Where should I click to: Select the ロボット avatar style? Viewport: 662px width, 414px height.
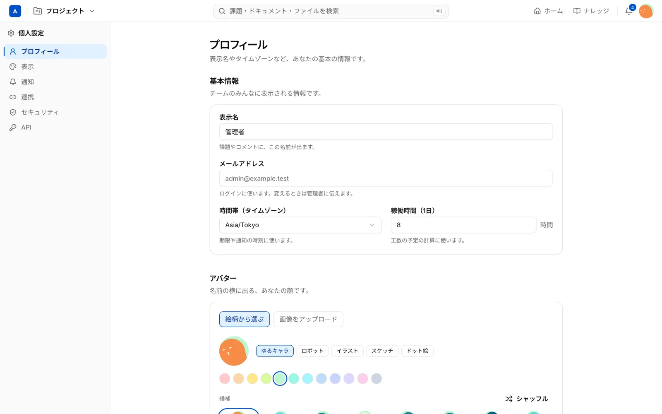pyautogui.click(x=312, y=351)
